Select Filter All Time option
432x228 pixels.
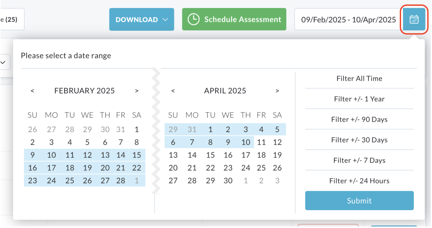pyautogui.click(x=359, y=79)
